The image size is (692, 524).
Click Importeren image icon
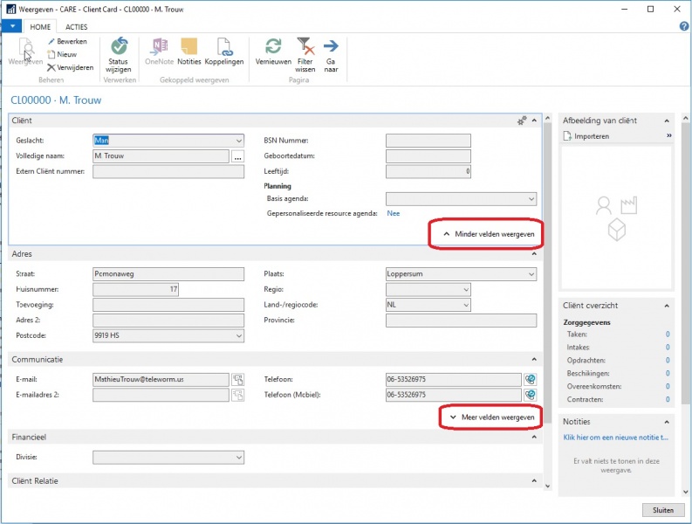567,136
